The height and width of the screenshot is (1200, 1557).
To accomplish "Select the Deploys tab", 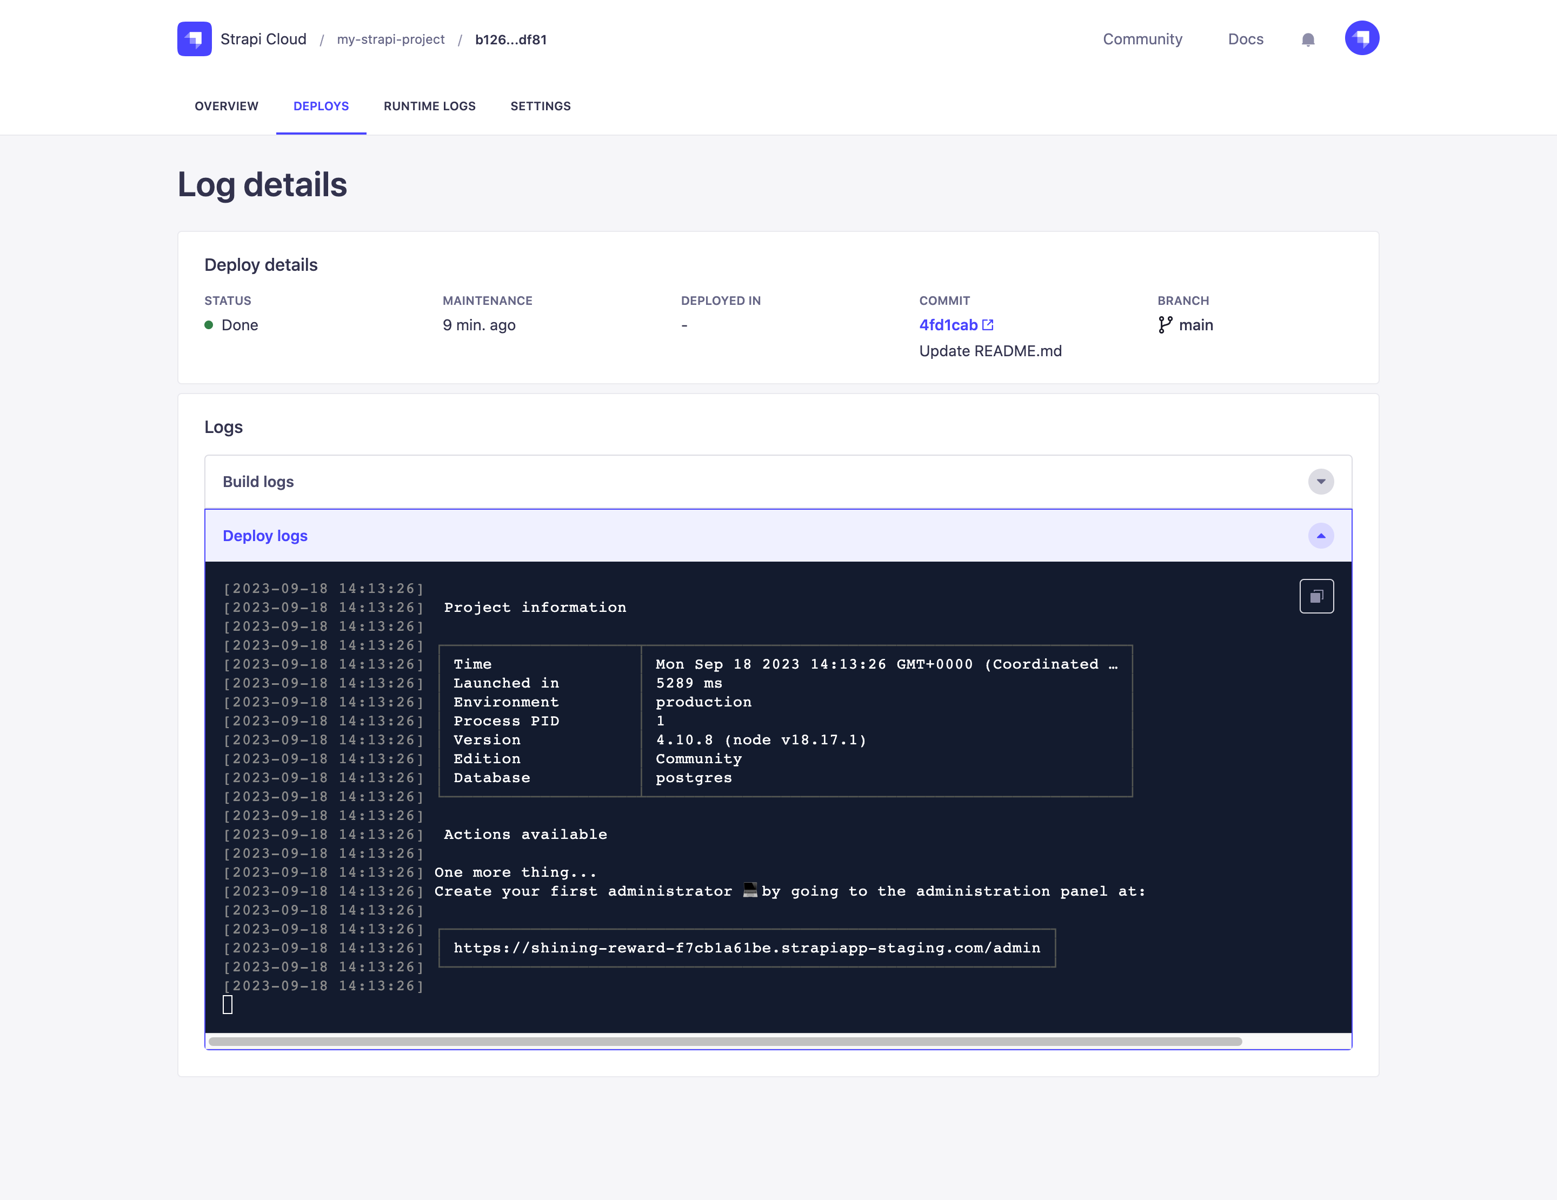I will pyautogui.click(x=321, y=106).
